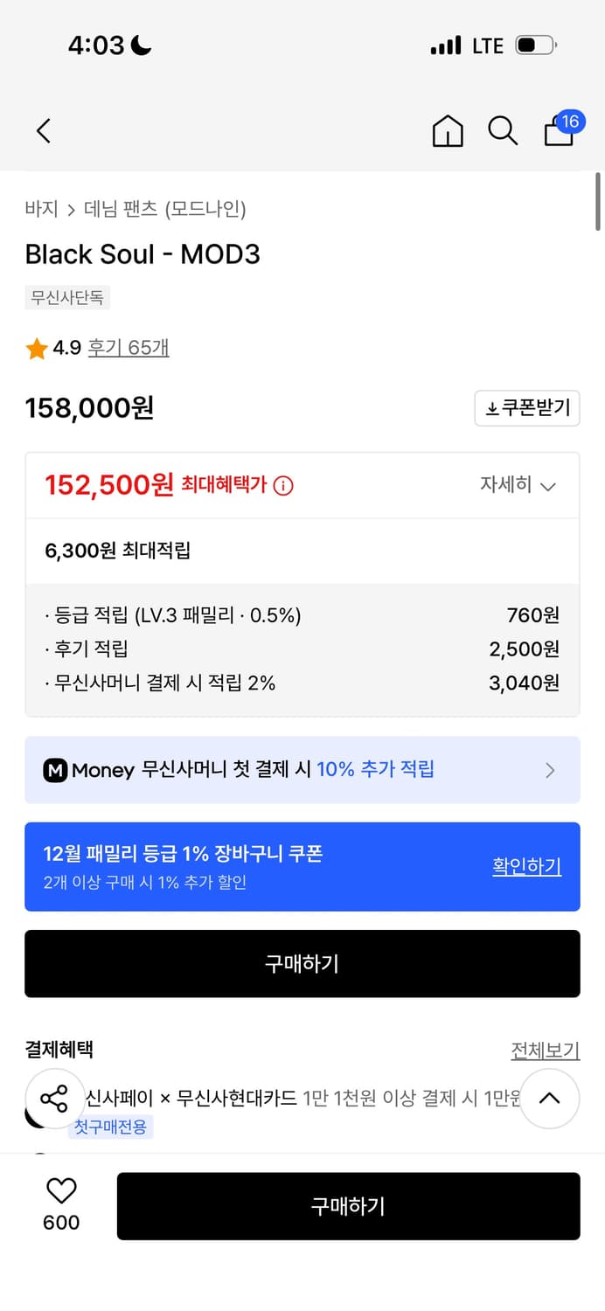
Task: Expand 자세히 price details
Action: click(x=518, y=485)
